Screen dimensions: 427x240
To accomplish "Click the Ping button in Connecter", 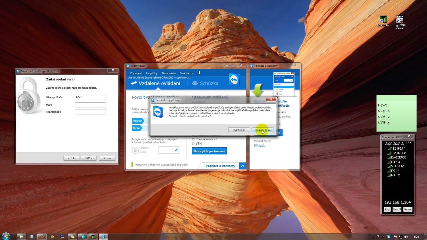I will click(387, 209).
